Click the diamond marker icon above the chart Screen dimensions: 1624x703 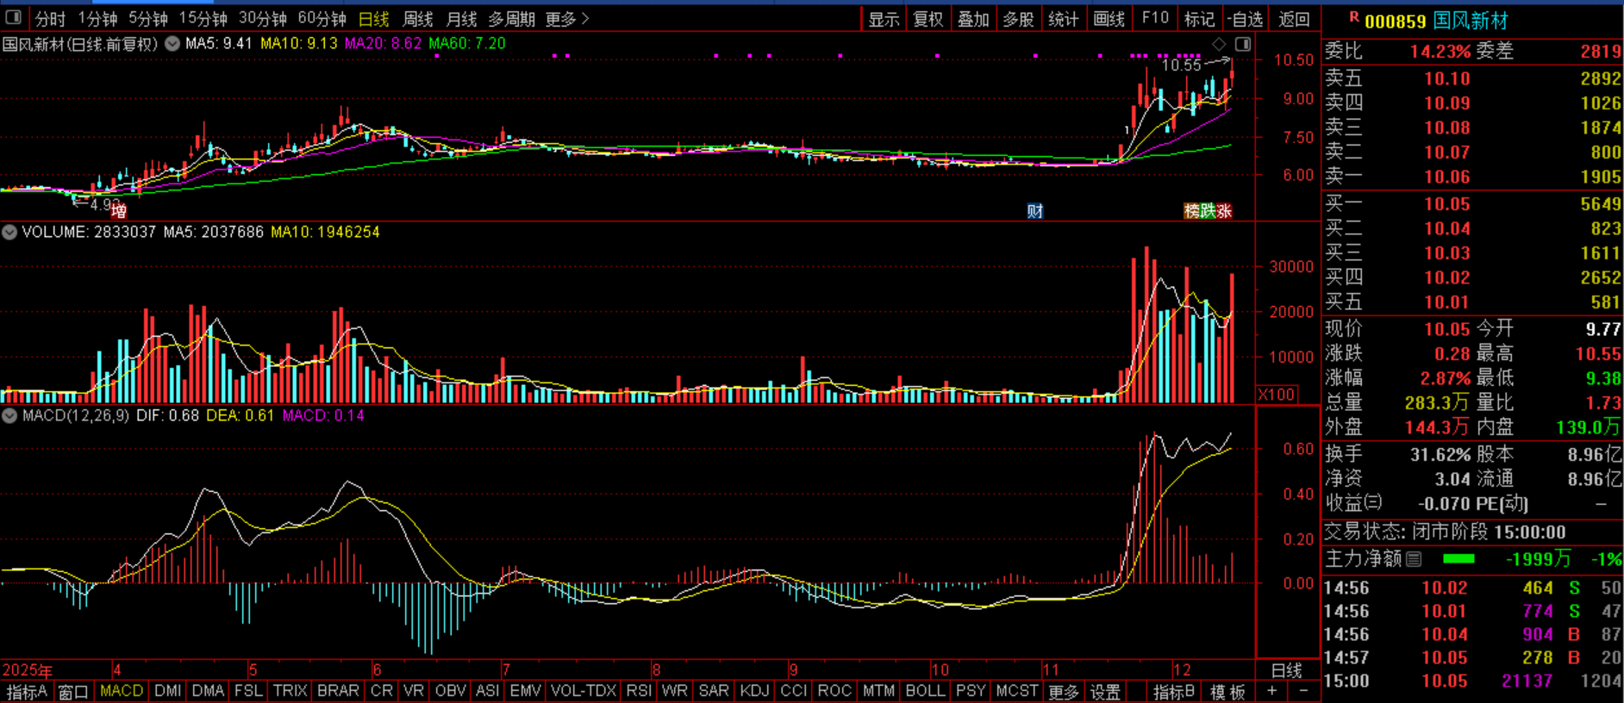coord(1219,44)
